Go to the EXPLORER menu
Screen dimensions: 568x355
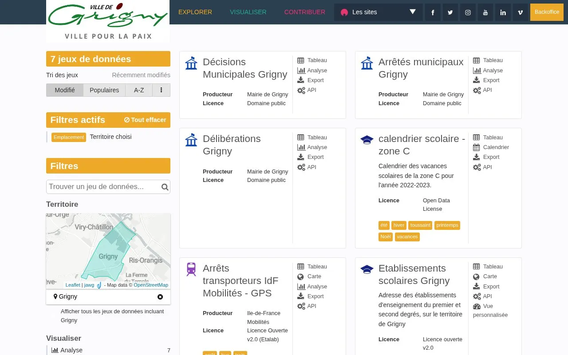[195, 12]
